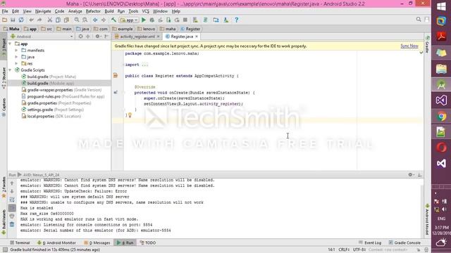Open the Build Variants side tab

coord(4,222)
